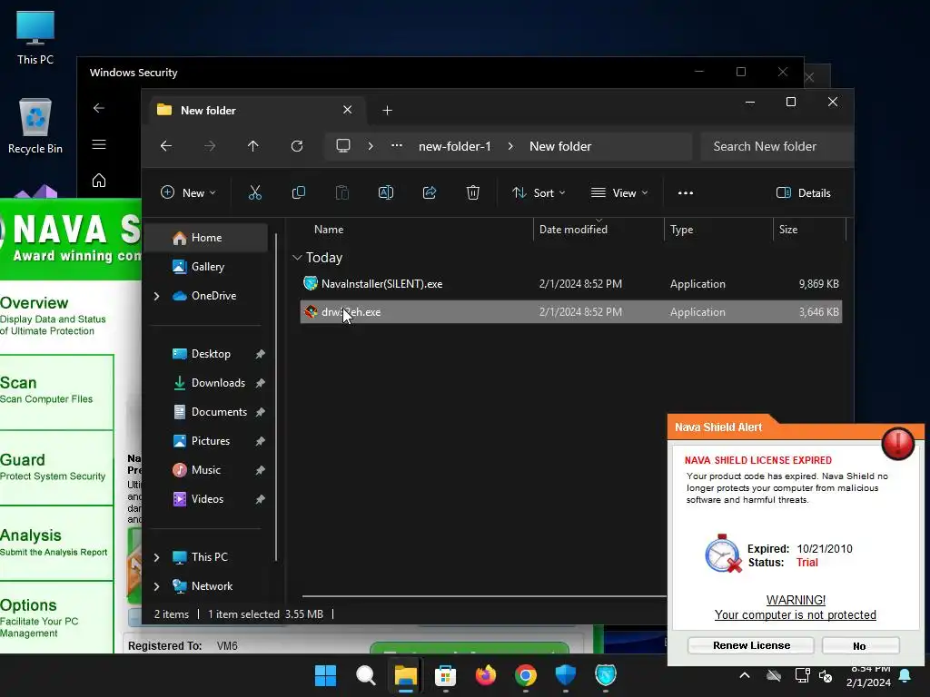Expand Network in navigation pane
Screen dimensions: 930x697
click(x=156, y=586)
